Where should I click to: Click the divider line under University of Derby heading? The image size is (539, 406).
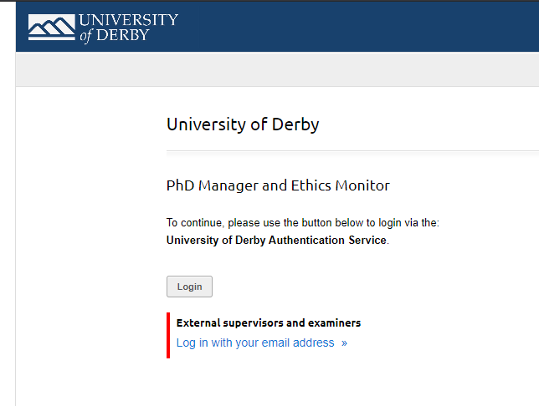click(x=352, y=150)
